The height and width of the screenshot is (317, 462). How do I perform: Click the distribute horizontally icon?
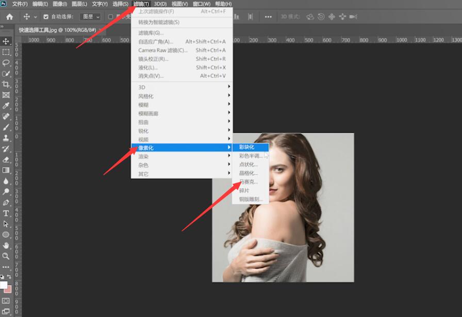point(250,17)
